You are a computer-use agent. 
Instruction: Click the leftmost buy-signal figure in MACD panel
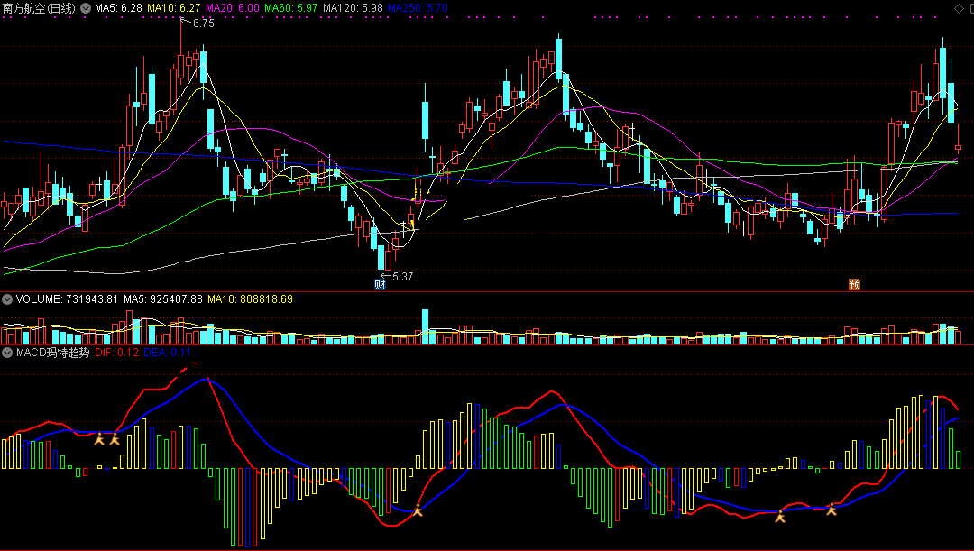pos(99,439)
